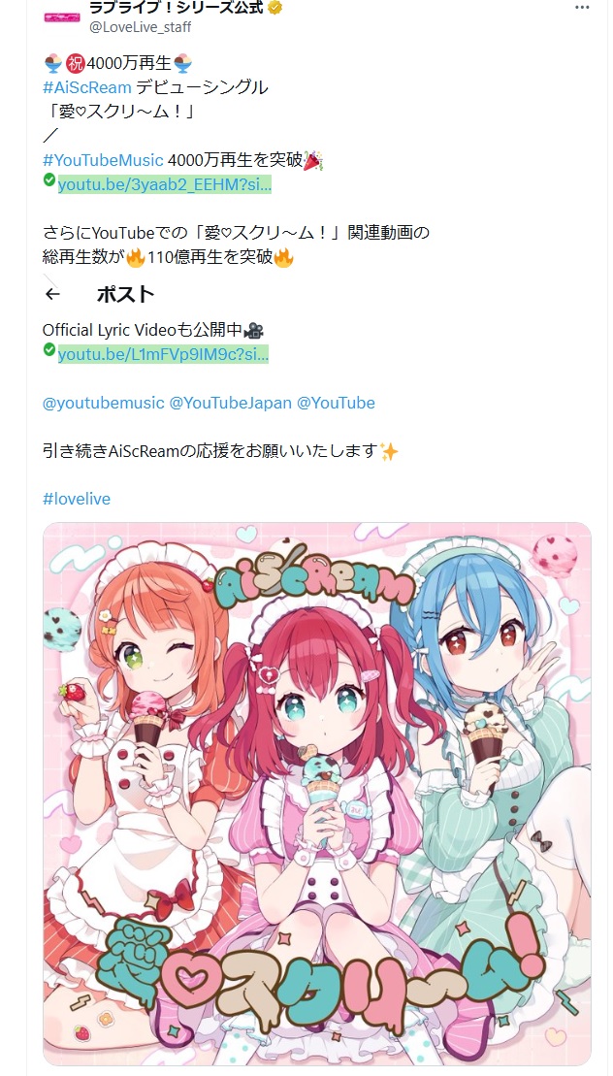Click the ポスト header title
The height and width of the screenshot is (1076, 613).
pos(125,294)
